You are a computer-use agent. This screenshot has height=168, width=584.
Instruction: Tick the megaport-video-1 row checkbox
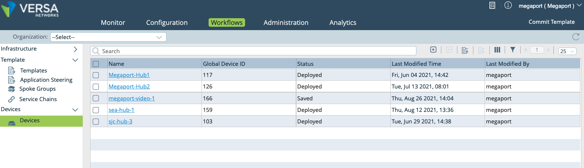96,98
